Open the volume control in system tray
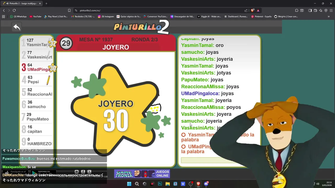The image size is (335, 188). 318,184
